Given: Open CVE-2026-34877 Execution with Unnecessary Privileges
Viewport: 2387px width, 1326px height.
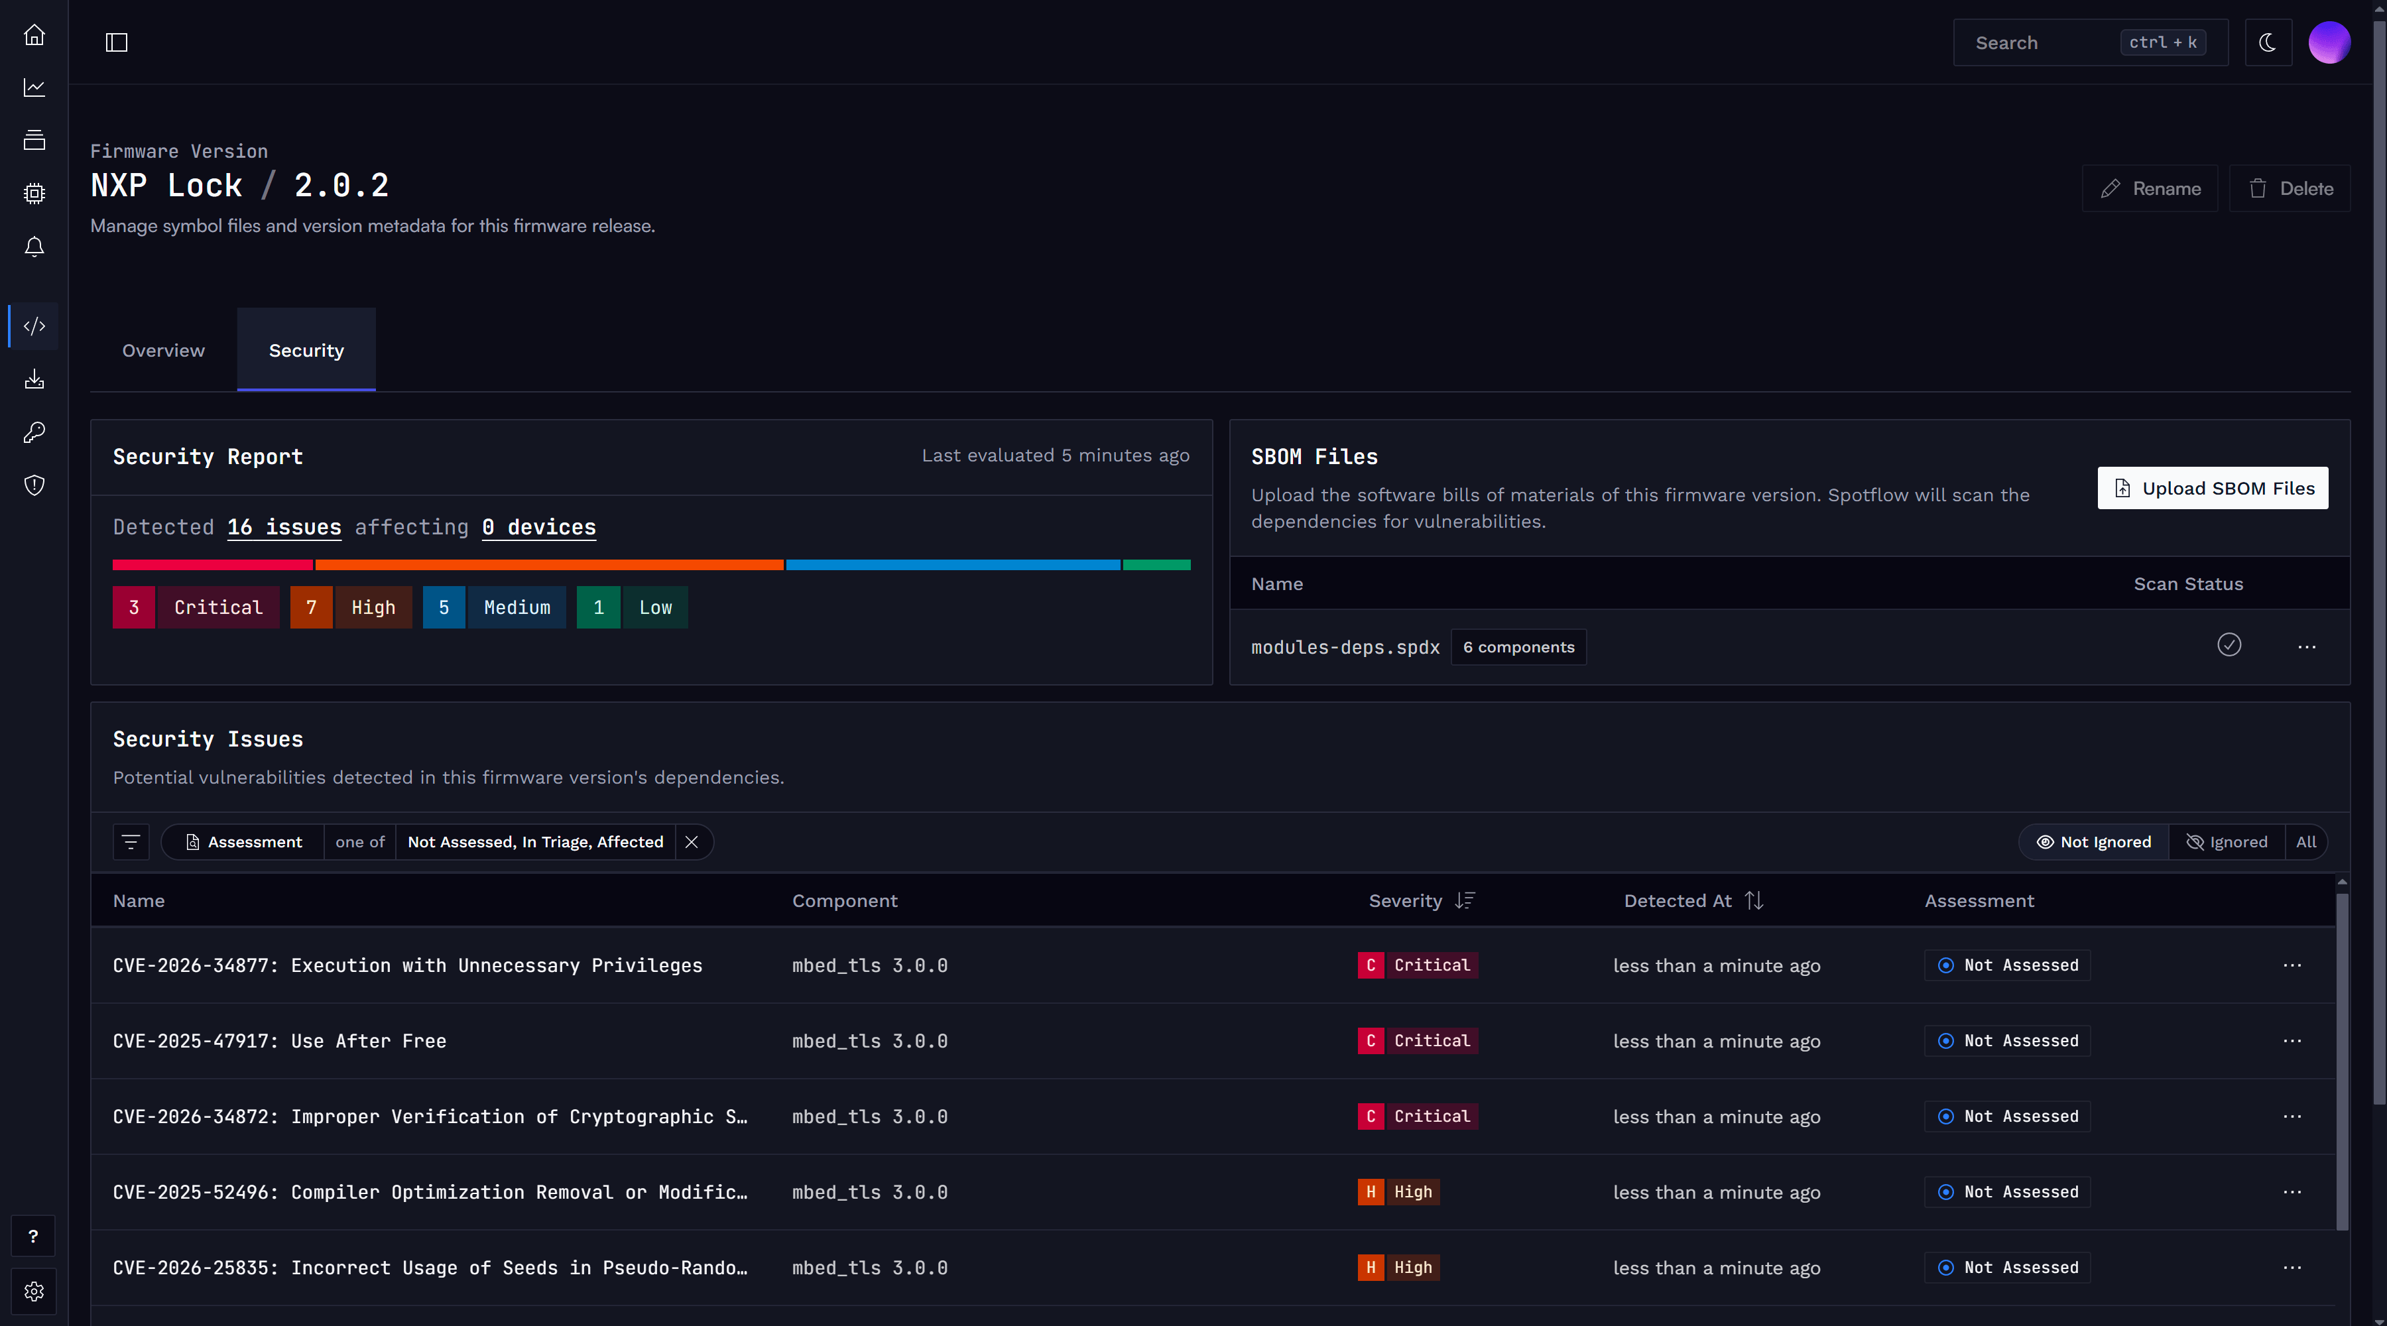Looking at the screenshot, I should pyautogui.click(x=407, y=965).
